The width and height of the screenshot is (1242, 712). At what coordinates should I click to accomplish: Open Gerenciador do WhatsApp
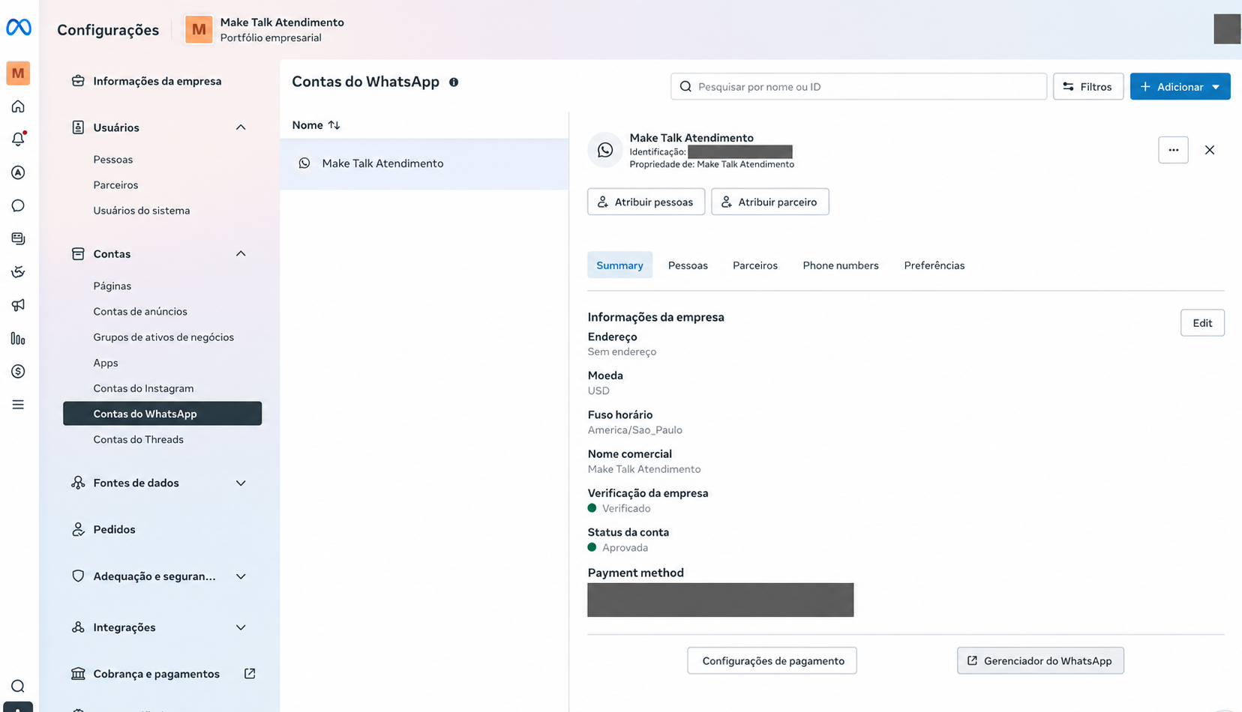pos(1040,661)
